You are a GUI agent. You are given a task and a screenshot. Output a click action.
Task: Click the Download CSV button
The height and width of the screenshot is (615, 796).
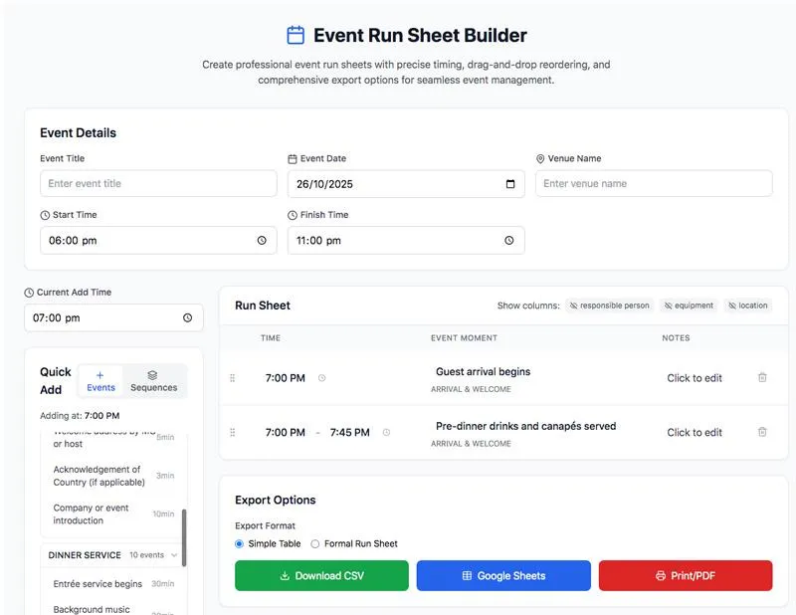321,575
